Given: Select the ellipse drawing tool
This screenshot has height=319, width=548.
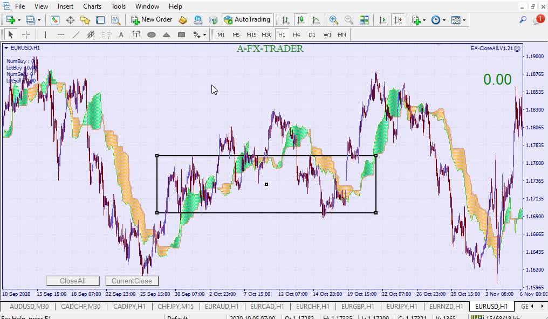Looking at the screenshot, I should 152,35.
